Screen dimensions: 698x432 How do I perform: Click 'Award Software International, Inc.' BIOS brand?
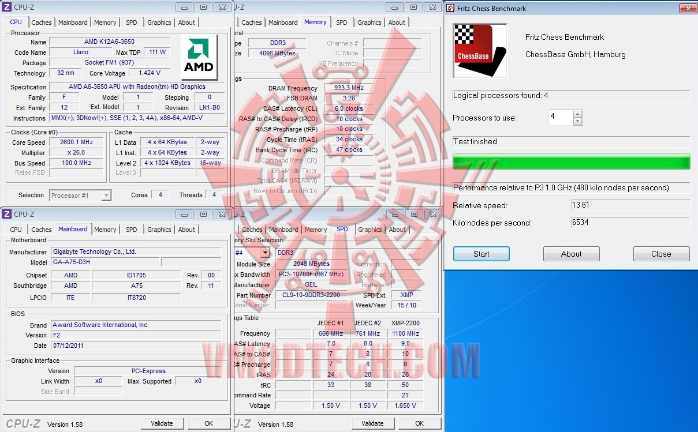point(136,325)
